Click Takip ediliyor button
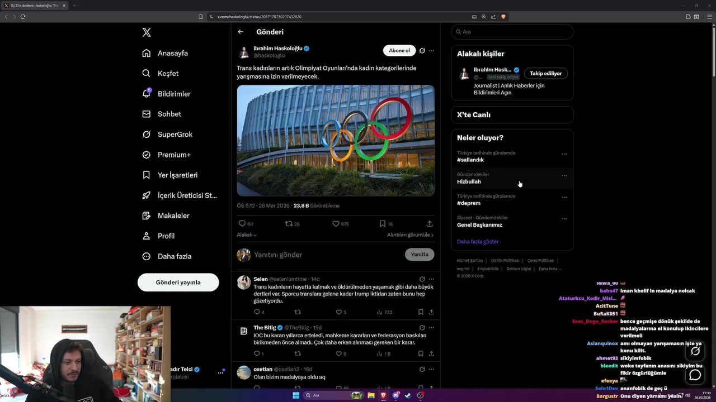 point(546,73)
